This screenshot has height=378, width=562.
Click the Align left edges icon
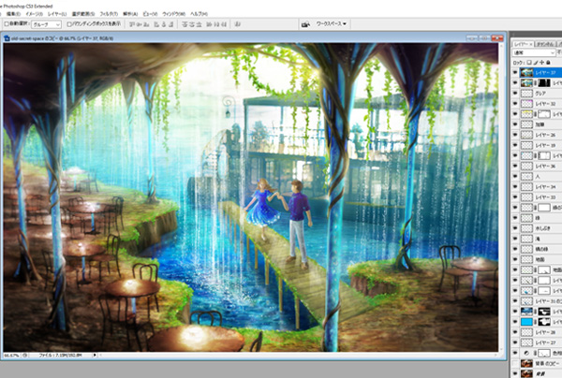click(156, 24)
